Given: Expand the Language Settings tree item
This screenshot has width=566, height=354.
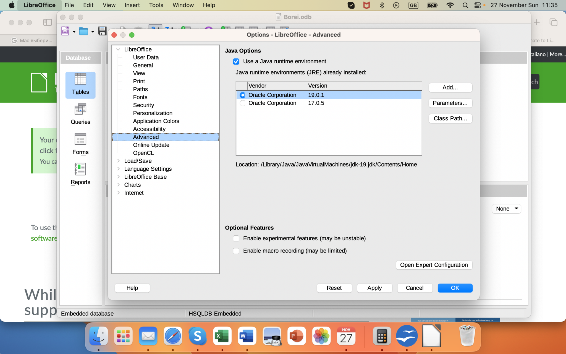Looking at the screenshot, I should pos(119,168).
